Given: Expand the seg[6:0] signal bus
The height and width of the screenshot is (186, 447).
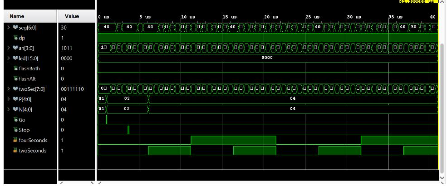Looking at the screenshot, I should click(9, 28).
